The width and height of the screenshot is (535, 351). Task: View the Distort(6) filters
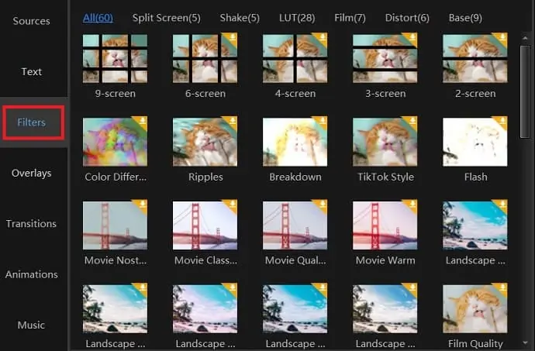[x=407, y=18]
